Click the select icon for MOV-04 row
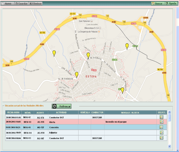Screen dimensions: 179x152 161,133
